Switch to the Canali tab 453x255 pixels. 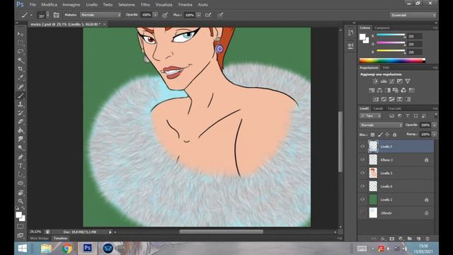[378, 108]
